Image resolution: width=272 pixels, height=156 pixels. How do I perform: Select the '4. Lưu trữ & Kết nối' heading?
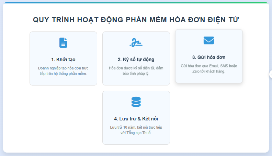tap(136, 119)
